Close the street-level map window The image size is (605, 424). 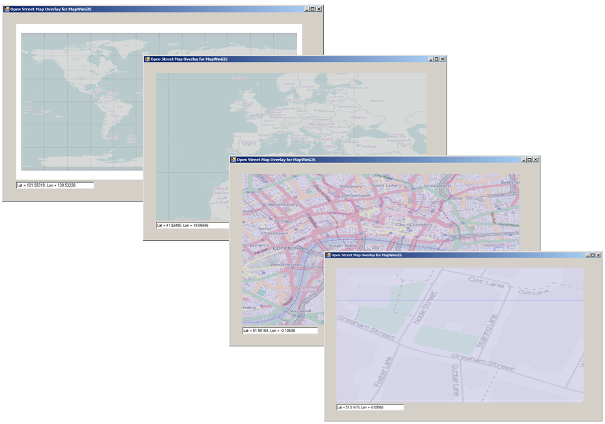(x=598, y=255)
